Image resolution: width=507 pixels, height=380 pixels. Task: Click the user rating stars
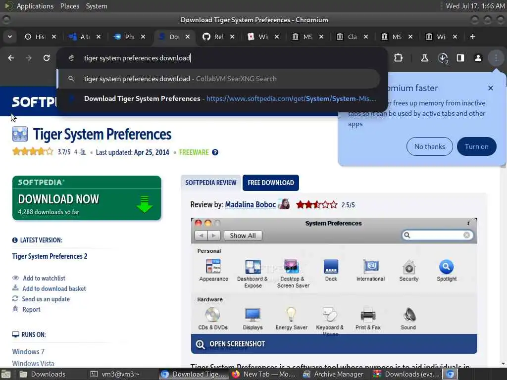pos(33,151)
